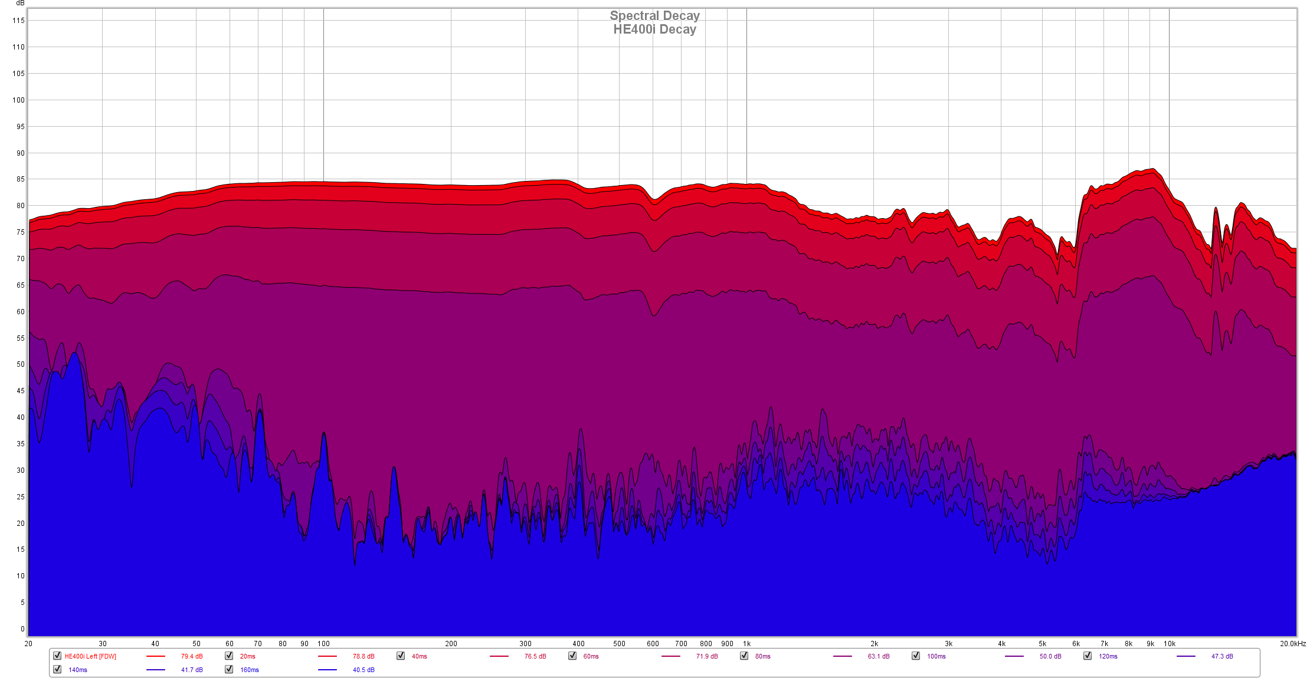Disable the 160ms slice checkbox
Image resolution: width=1310 pixels, height=678 pixels.
(x=229, y=669)
